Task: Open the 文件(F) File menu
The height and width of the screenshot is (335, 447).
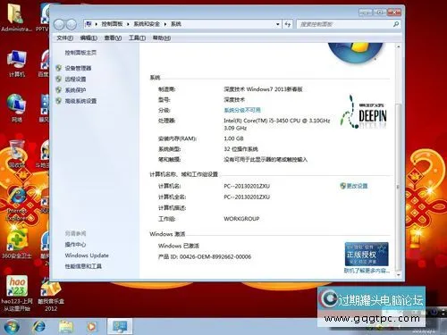Action: 64,38
